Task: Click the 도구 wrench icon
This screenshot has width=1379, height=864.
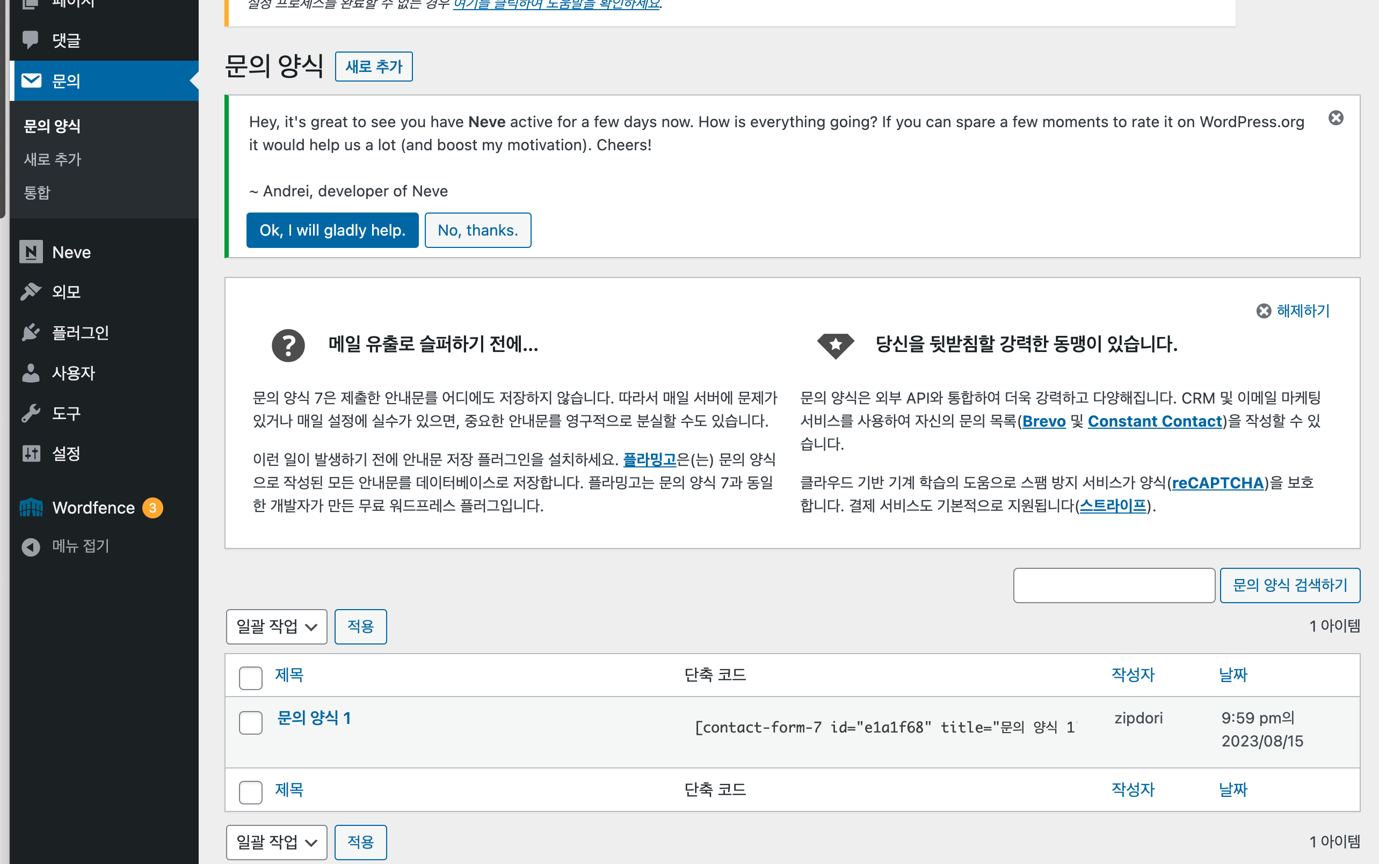Action: (31, 413)
